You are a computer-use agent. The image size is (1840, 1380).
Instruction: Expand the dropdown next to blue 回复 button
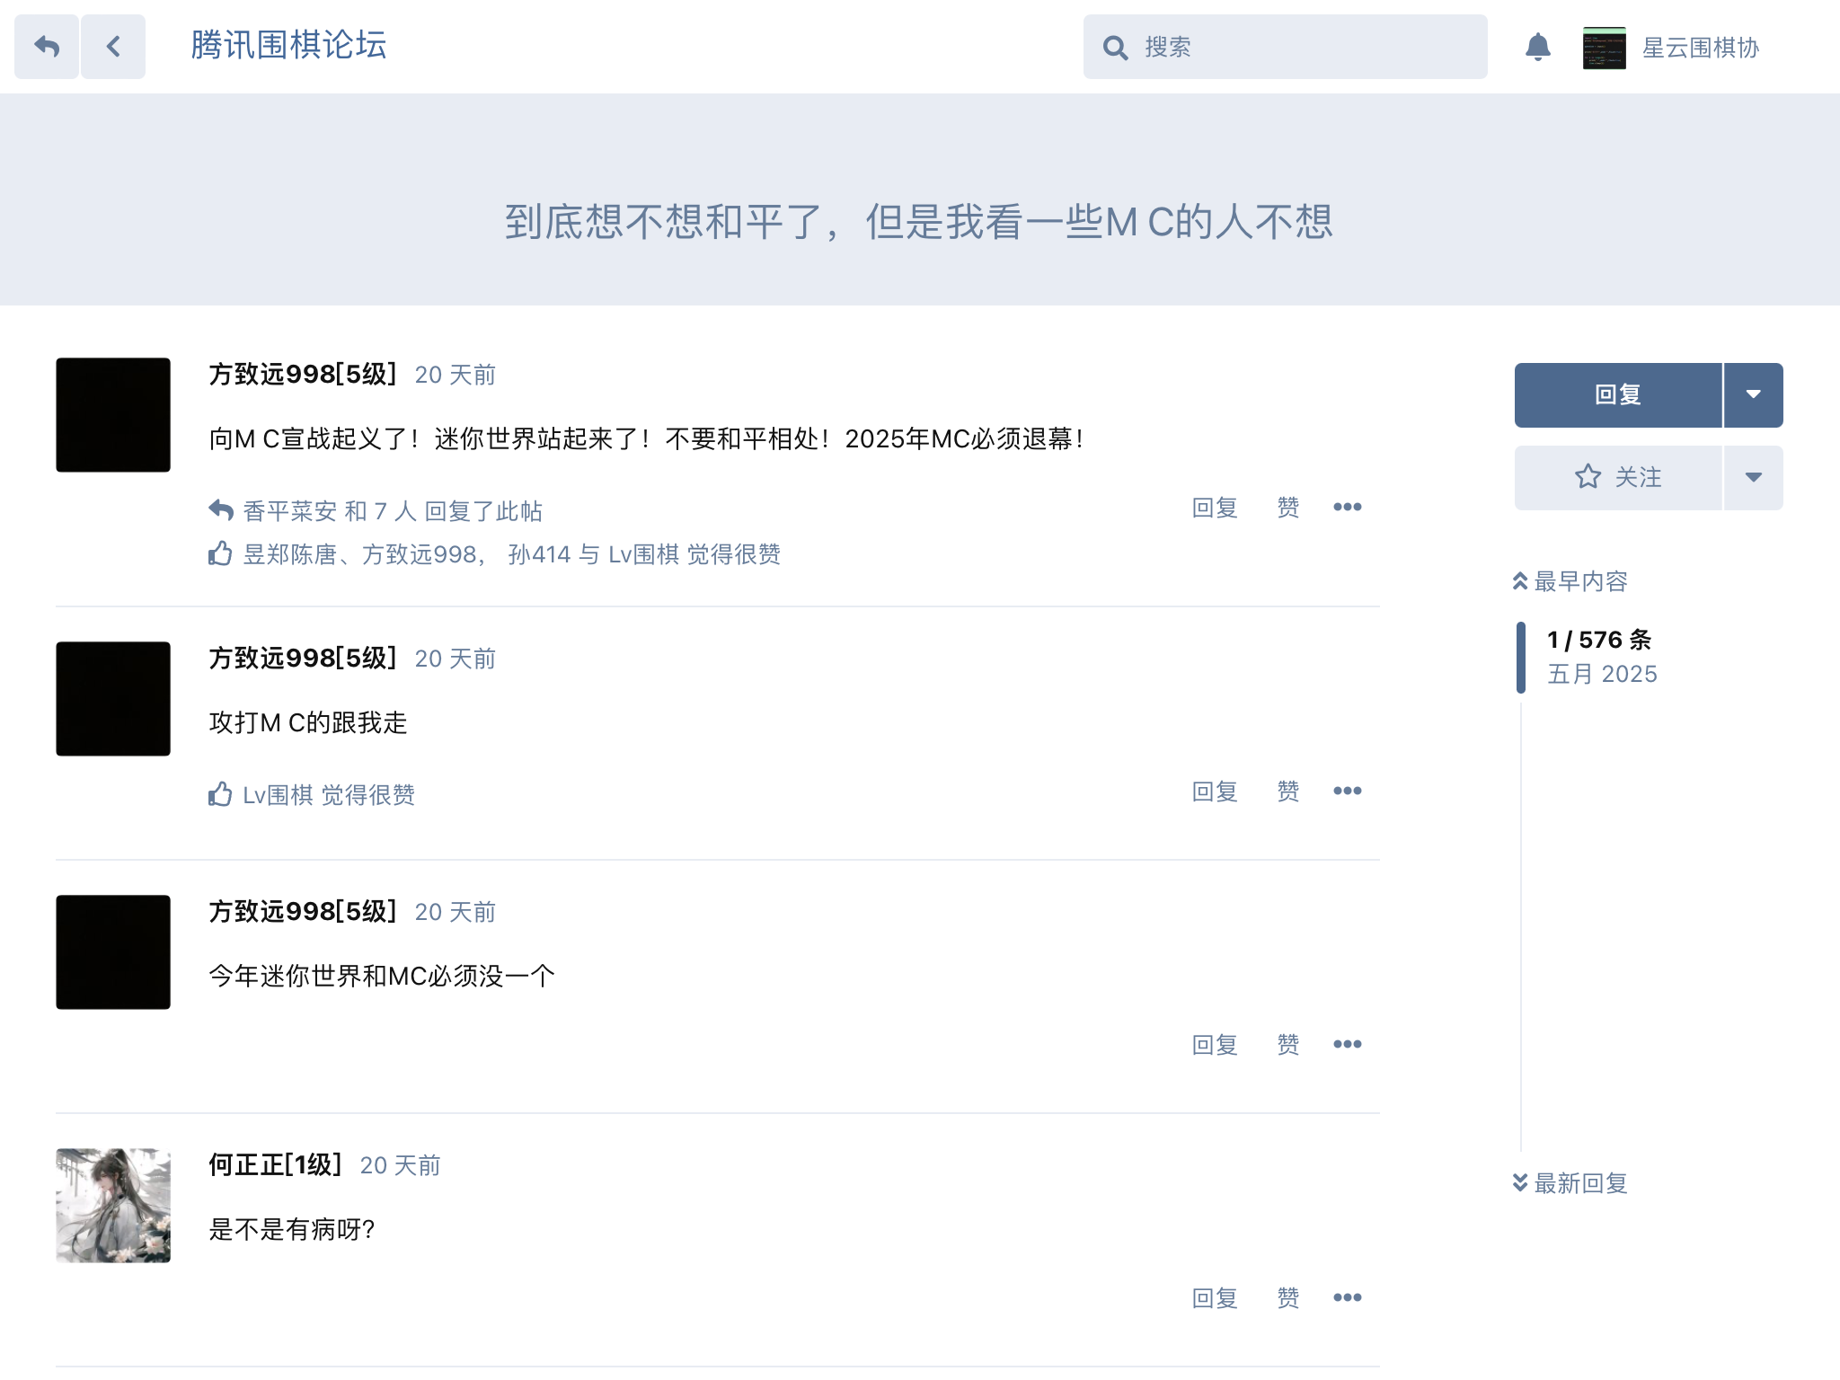1754,395
